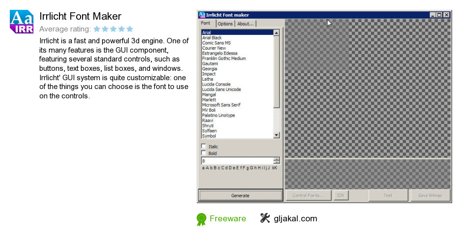
Task: Select Sylfaen font
Action: (x=237, y=131)
